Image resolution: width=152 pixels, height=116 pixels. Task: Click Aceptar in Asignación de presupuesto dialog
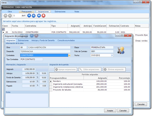pyautogui.click(x=110, y=111)
